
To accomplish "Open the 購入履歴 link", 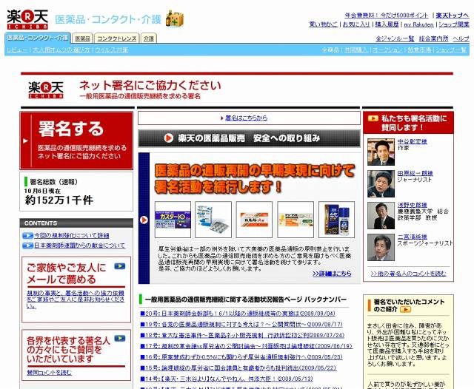I will tap(387, 24).
